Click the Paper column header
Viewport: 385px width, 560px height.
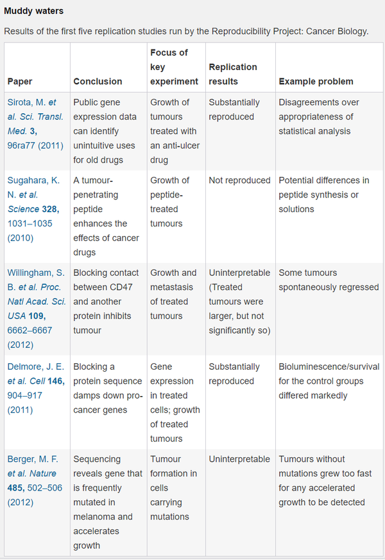20,82
